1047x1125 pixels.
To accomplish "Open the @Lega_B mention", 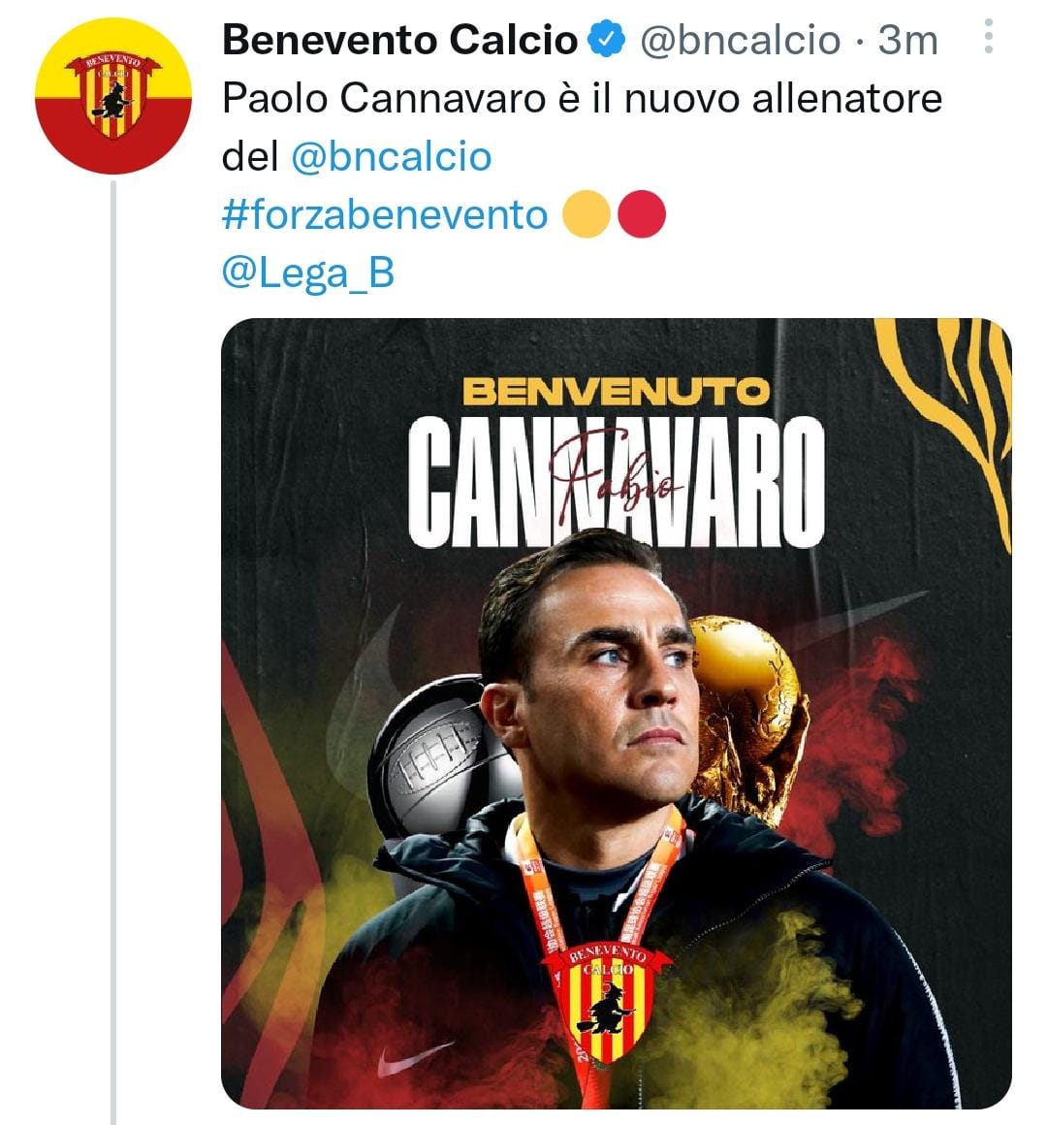I will [x=308, y=273].
